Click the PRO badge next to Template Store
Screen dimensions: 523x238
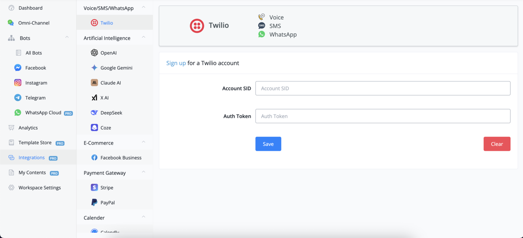click(x=60, y=143)
